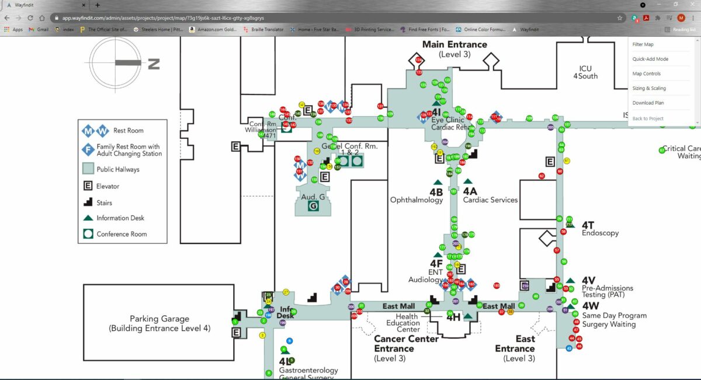This screenshot has height=380, width=701.
Task: Open Filter Map from the side menu
Action: pyautogui.click(x=643, y=44)
